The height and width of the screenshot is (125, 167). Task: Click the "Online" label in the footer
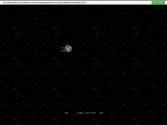[x=66, y=113]
